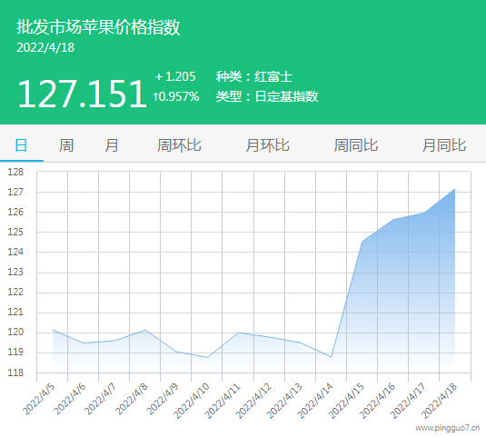Click the 128 y-axis label
Image resolution: width=486 pixels, height=437 pixels.
(15, 172)
